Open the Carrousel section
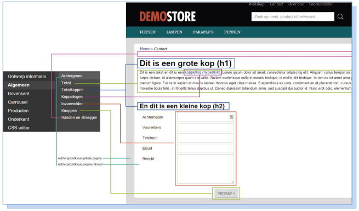Viewport: 359px width, 211px height. click(18, 102)
